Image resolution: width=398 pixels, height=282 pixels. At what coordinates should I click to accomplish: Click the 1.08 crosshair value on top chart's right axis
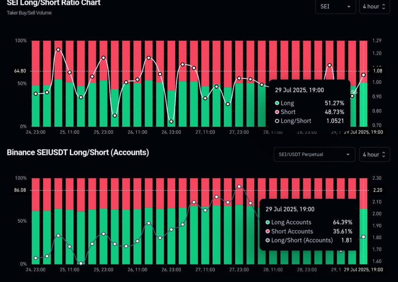pos(378,71)
